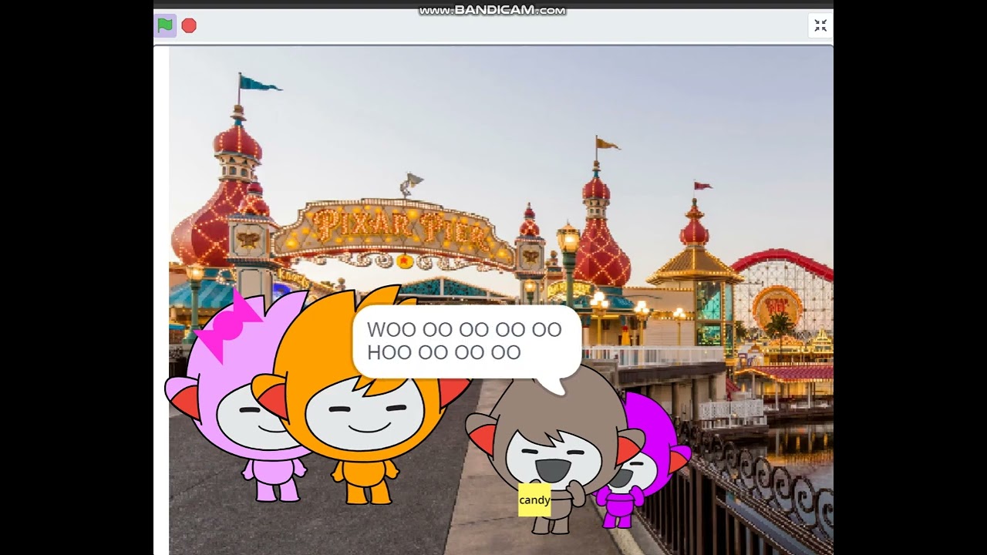This screenshot has height=555, width=987.
Task: Click the green flag to start project
Action: (165, 25)
